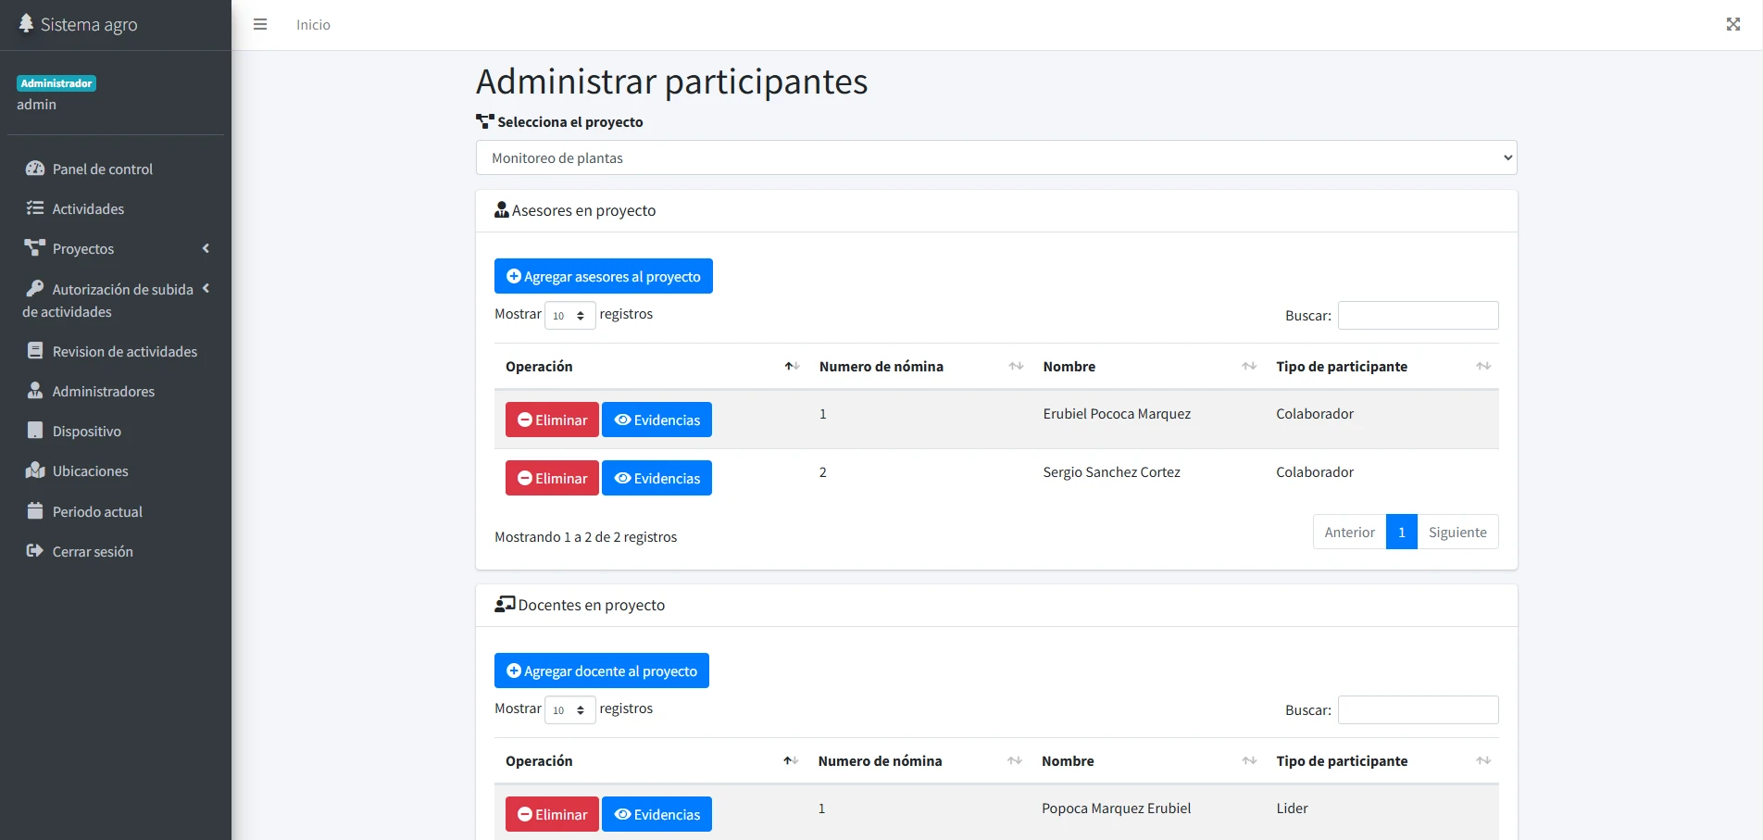This screenshot has width=1763, height=840.
Task: Click the Asesores en proyecto header icon
Action: point(502,210)
